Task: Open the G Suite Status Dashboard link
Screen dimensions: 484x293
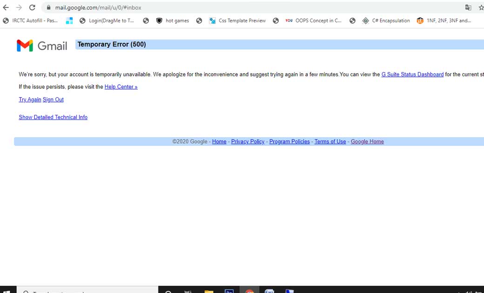Action: pos(412,74)
